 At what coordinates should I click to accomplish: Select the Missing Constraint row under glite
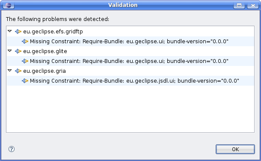[x=130, y=61]
